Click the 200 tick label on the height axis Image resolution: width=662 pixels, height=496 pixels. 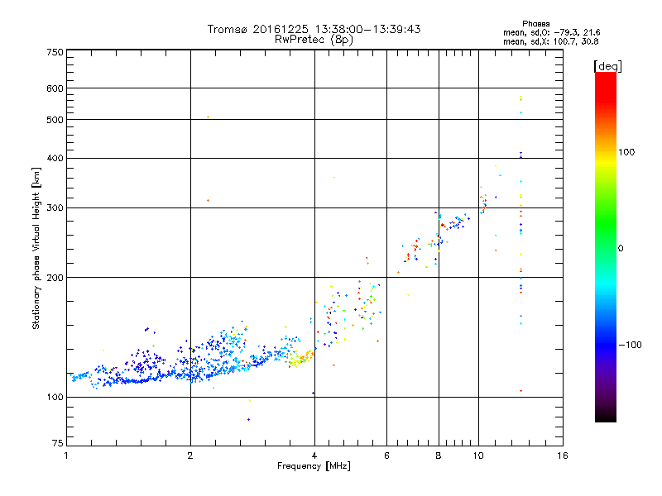click(x=55, y=278)
